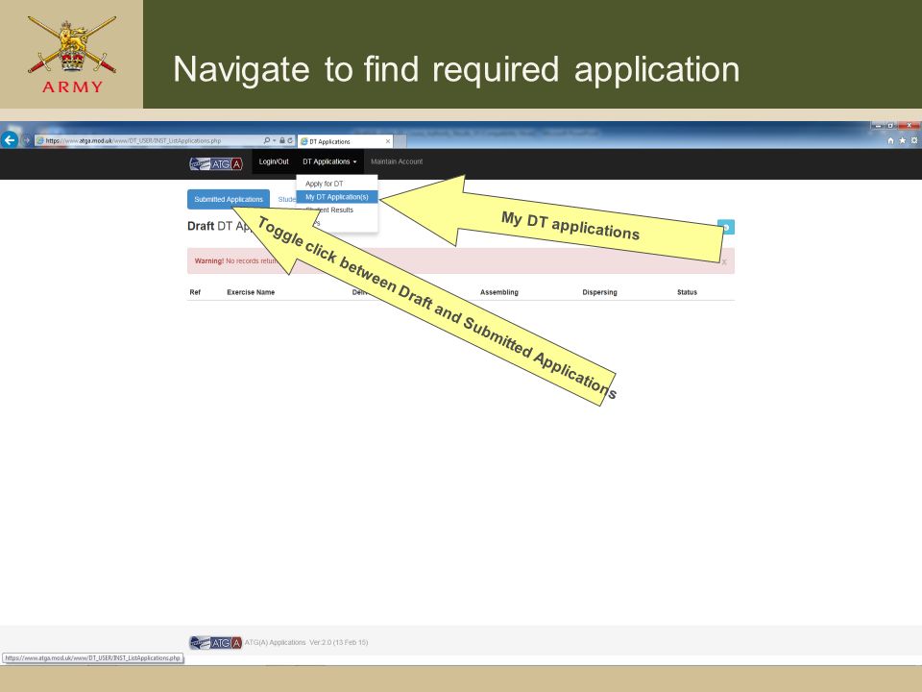Image resolution: width=922 pixels, height=692 pixels.
Task: Open Maintain Account in navbar
Action: click(x=397, y=161)
